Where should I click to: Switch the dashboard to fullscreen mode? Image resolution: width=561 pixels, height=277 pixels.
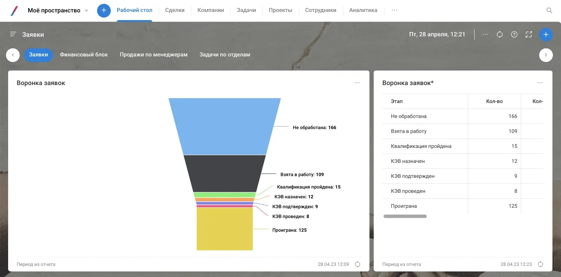[529, 34]
